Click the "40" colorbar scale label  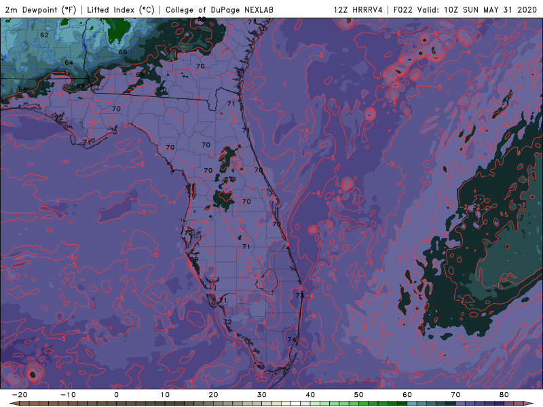click(x=310, y=395)
